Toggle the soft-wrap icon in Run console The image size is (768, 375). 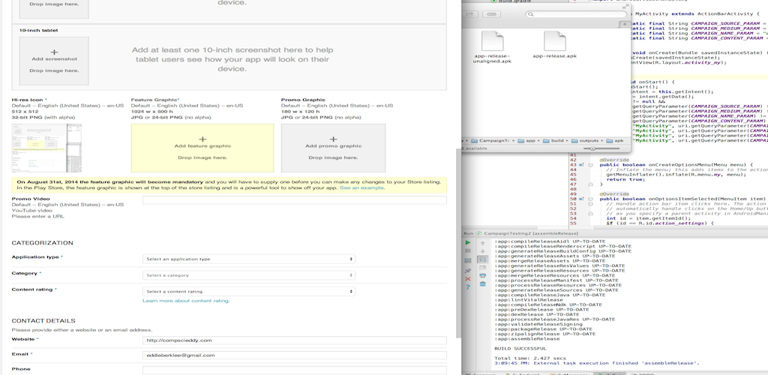(x=482, y=259)
